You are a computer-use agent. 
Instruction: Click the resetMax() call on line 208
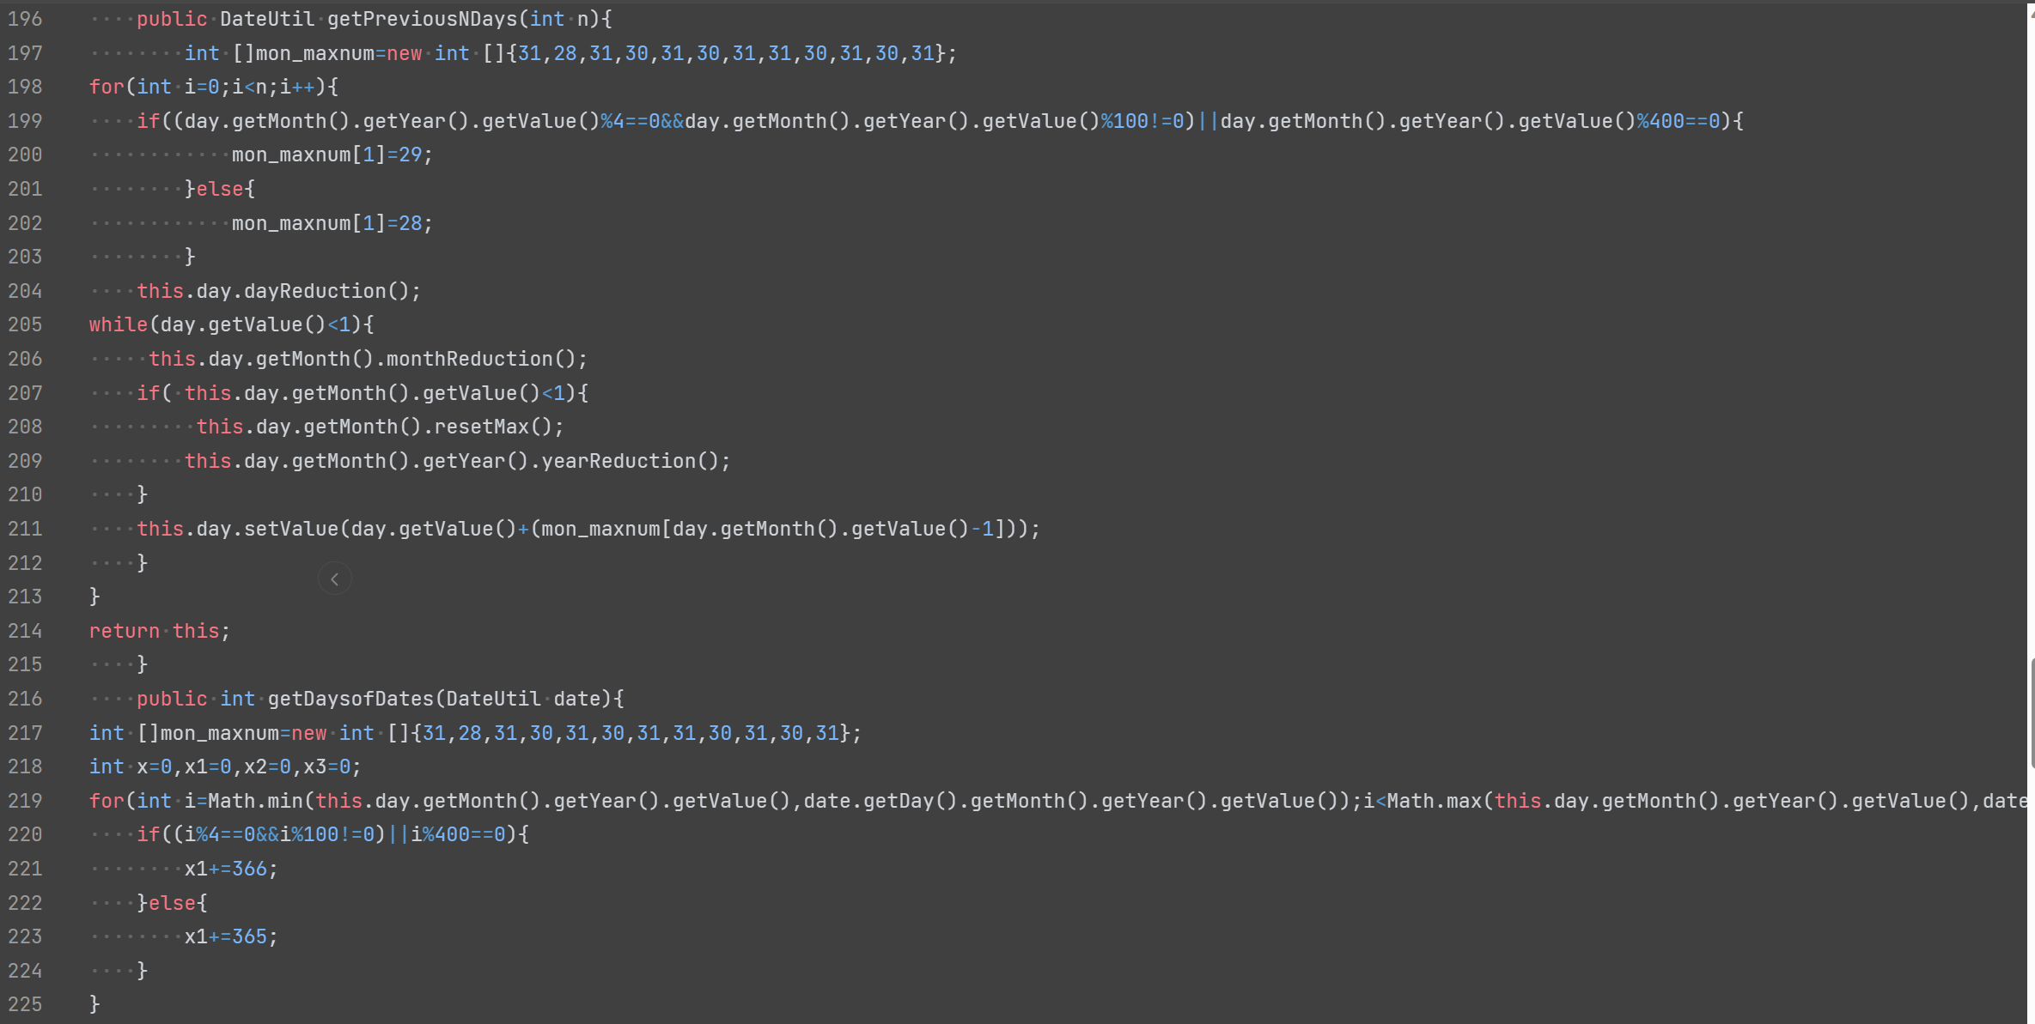click(481, 427)
